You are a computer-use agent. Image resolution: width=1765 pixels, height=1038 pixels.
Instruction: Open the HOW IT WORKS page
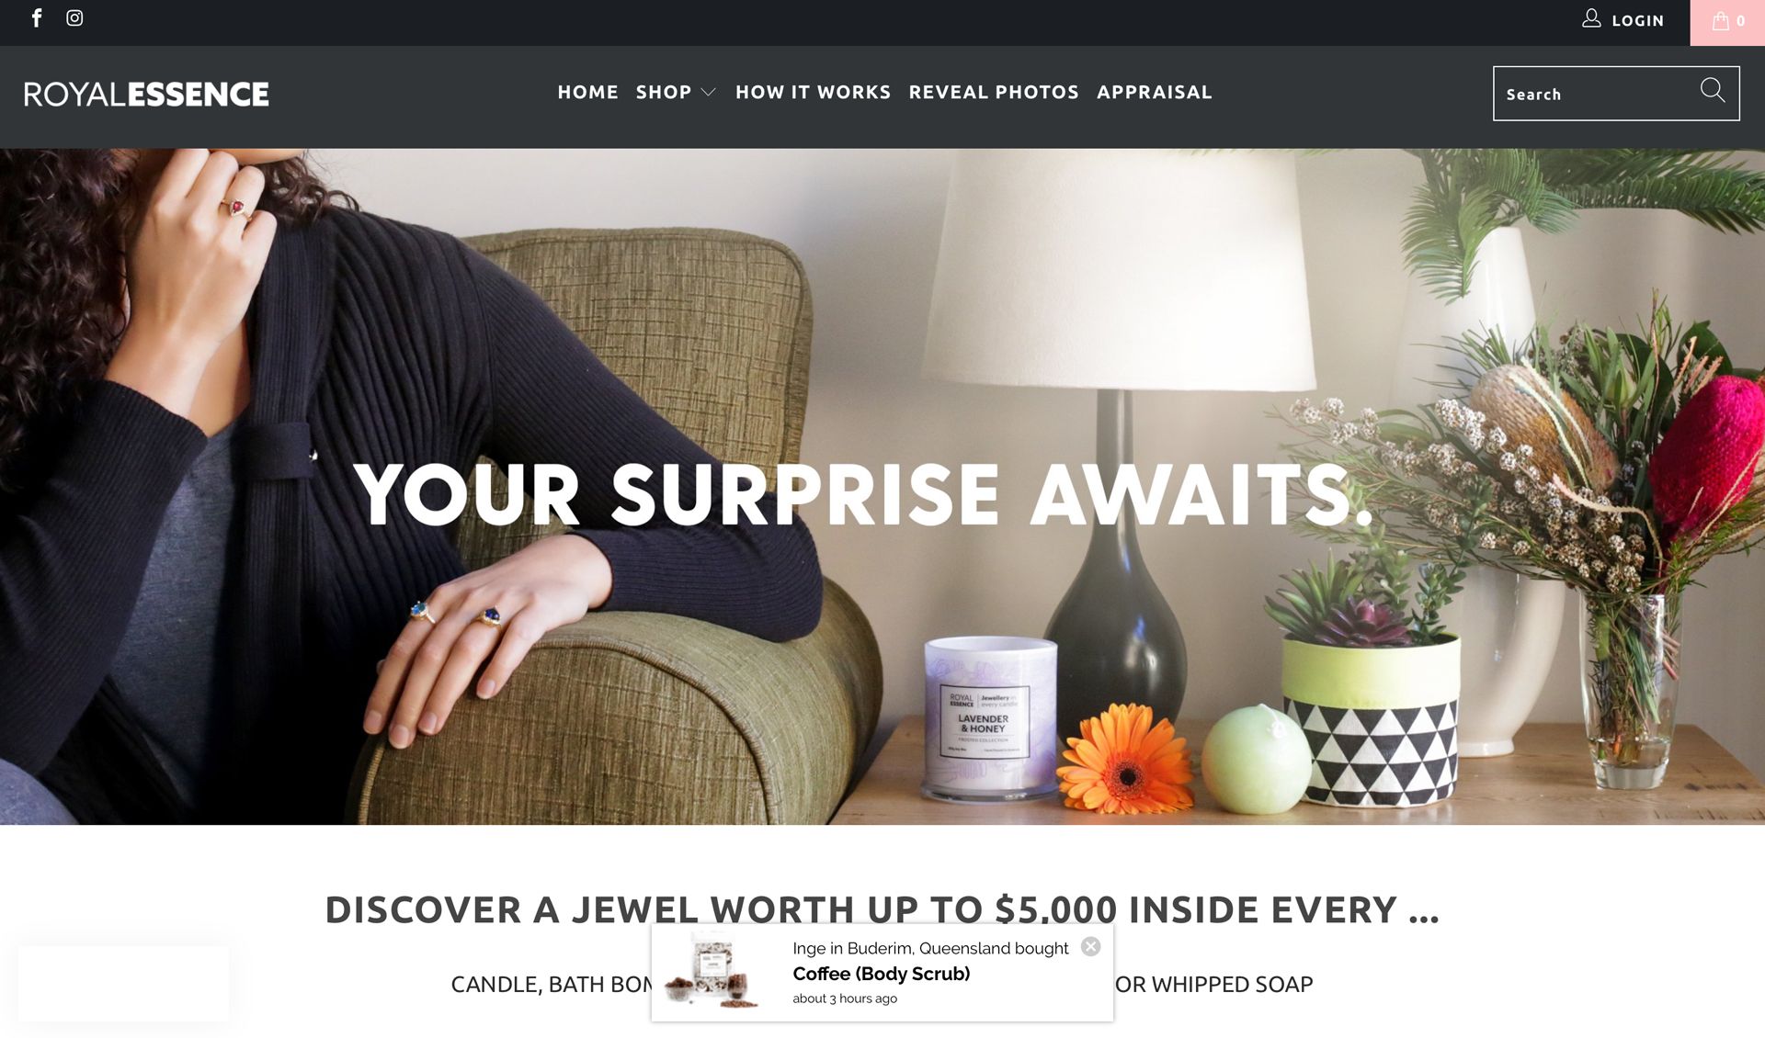[814, 92]
